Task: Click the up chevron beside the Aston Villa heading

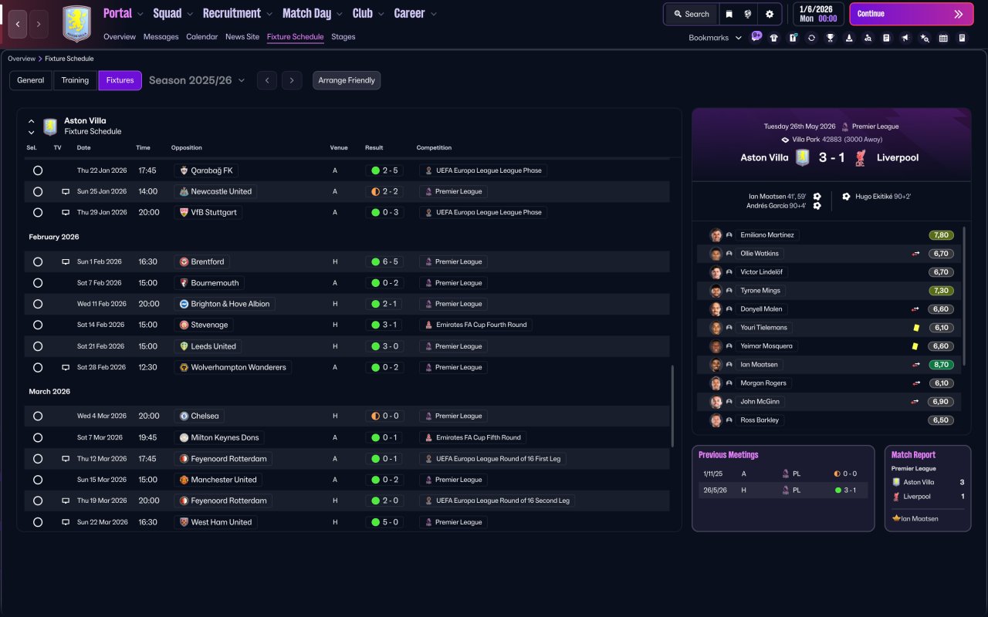Action: (32, 121)
